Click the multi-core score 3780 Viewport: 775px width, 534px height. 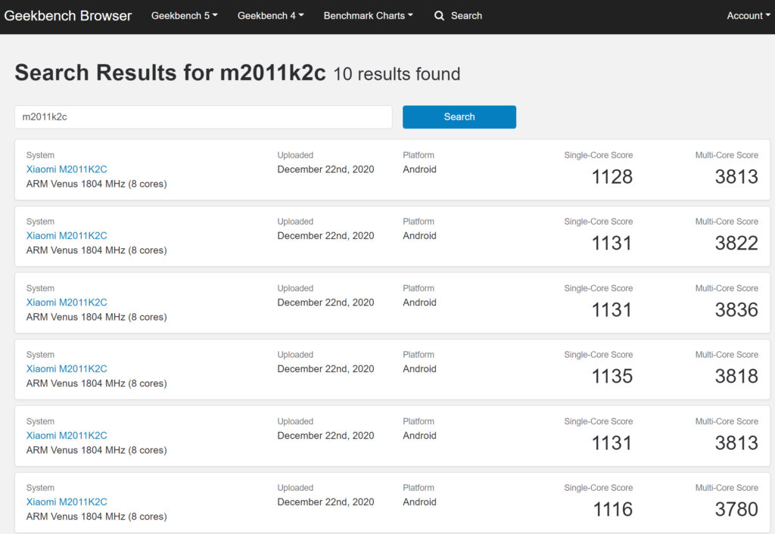[736, 509]
